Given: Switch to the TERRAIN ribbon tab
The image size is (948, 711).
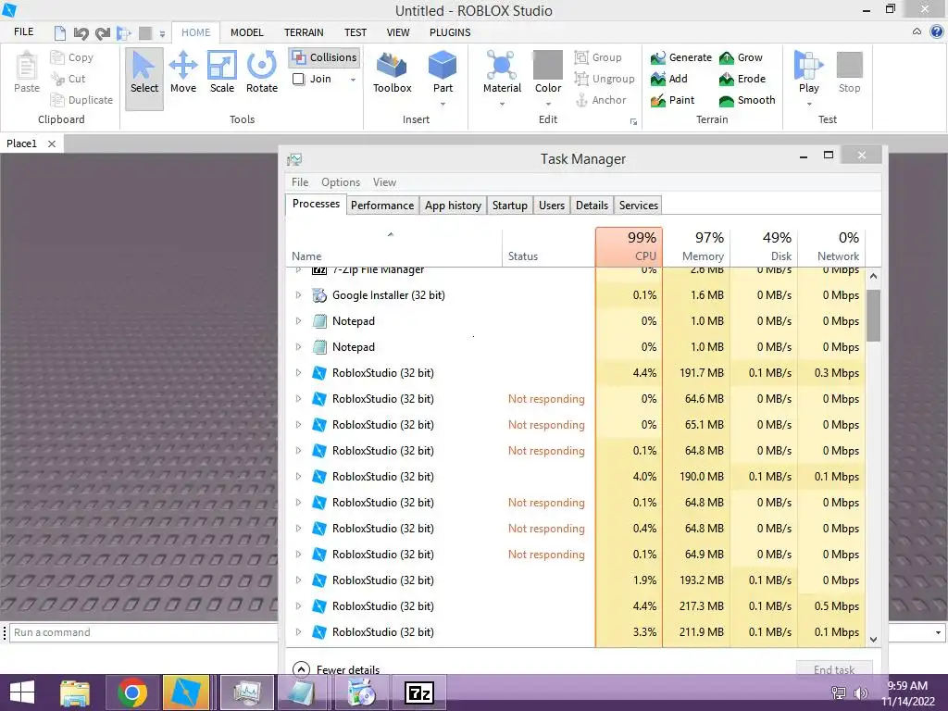Looking at the screenshot, I should pos(304,32).
